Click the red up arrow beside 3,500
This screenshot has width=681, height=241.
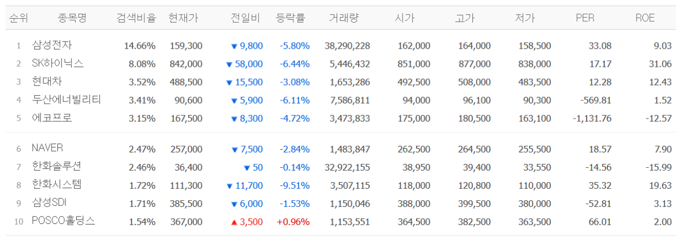pyautogui.click(x=234, y=222)
